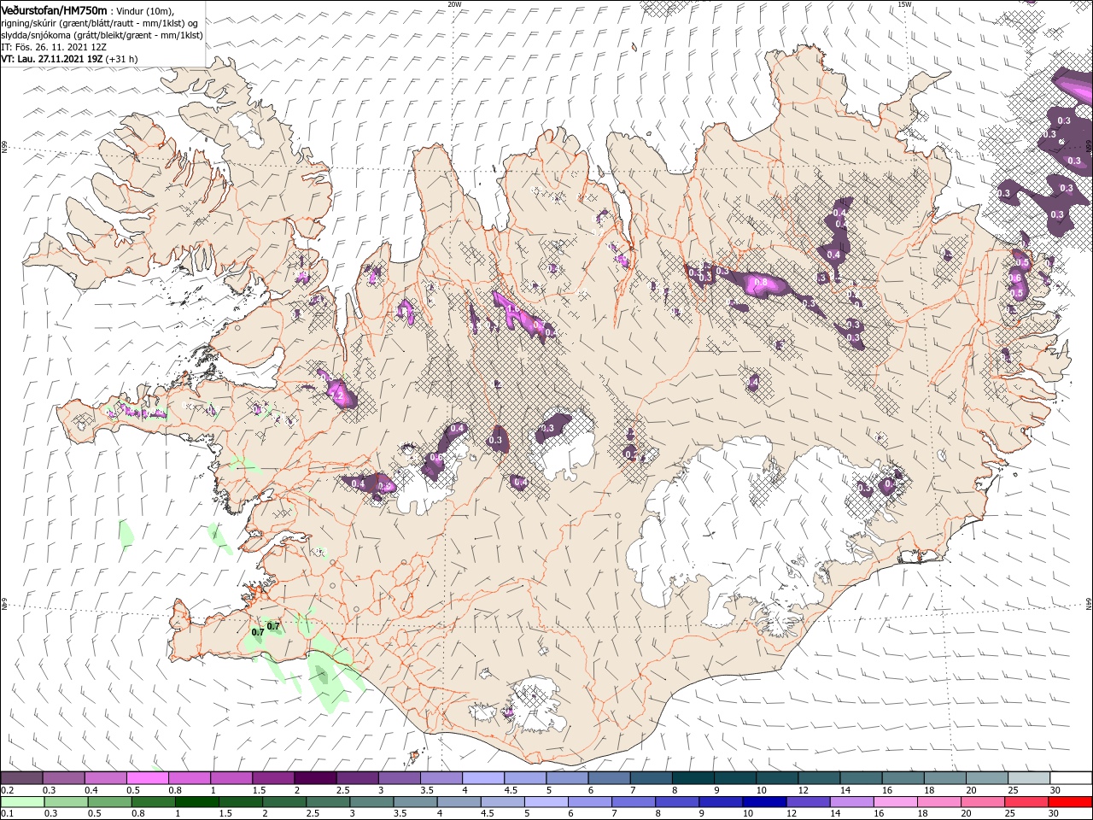Screen dimensions: 1093x820
Task: Click the '20W' longitude label
Action: [x=454, y=4]
